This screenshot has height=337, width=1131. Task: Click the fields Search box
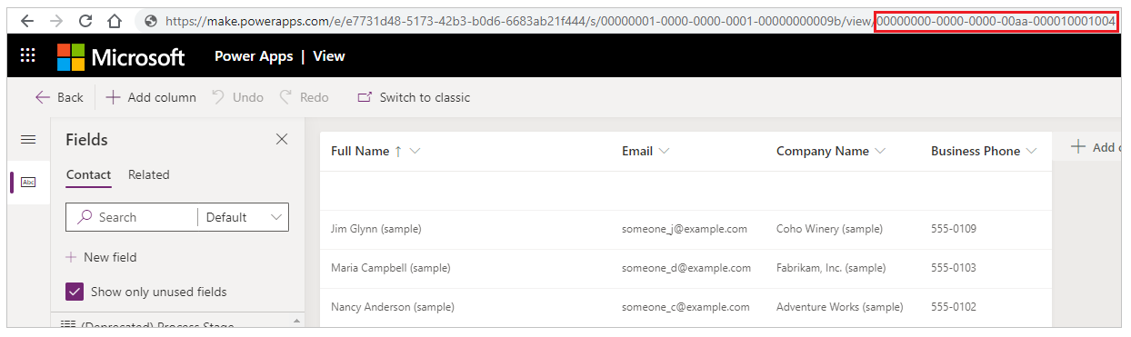(x=132, y=217)
